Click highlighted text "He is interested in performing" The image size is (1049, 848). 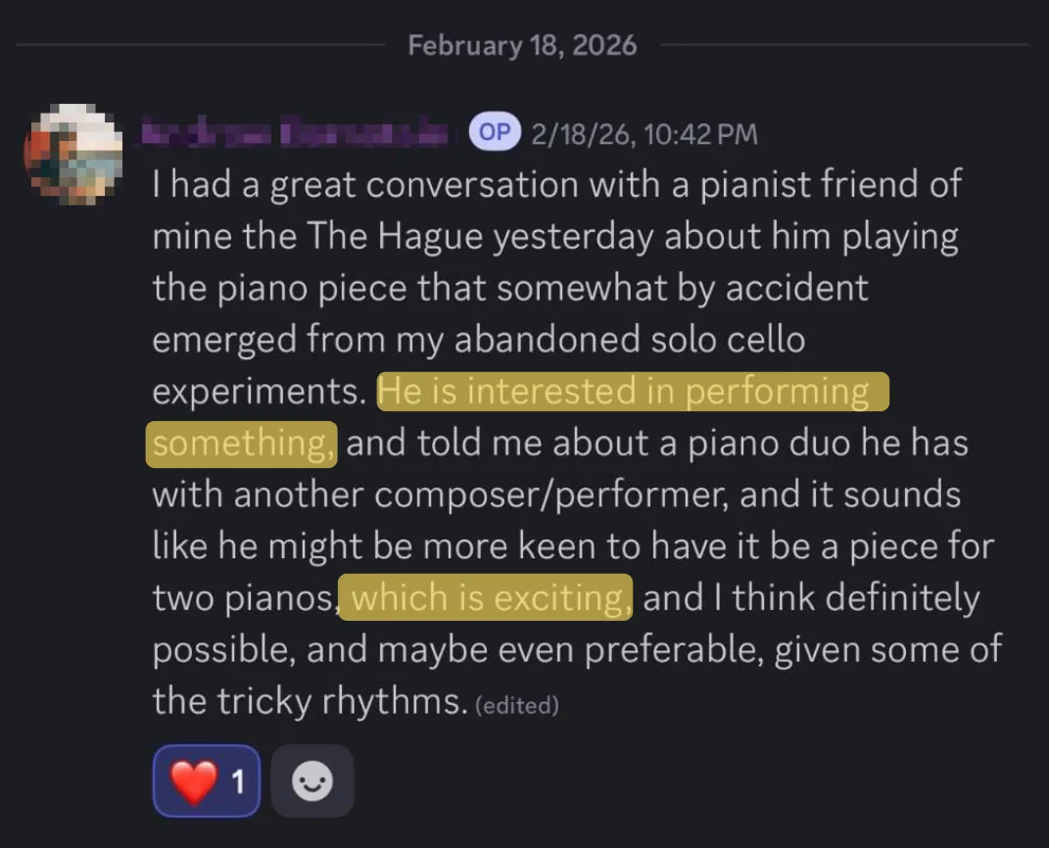pos(624,392)
